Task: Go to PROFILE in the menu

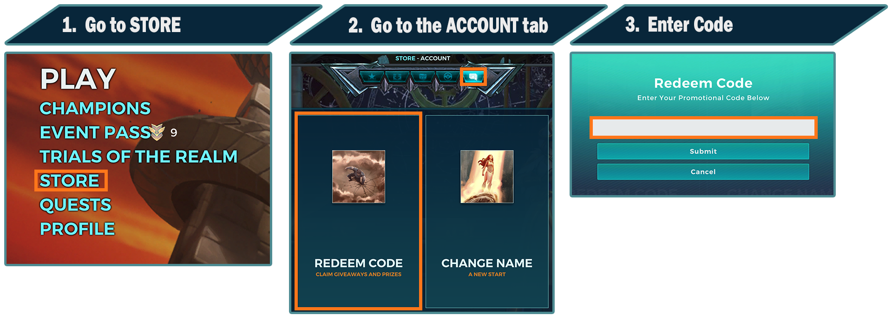Action: [x=77, y=229]
